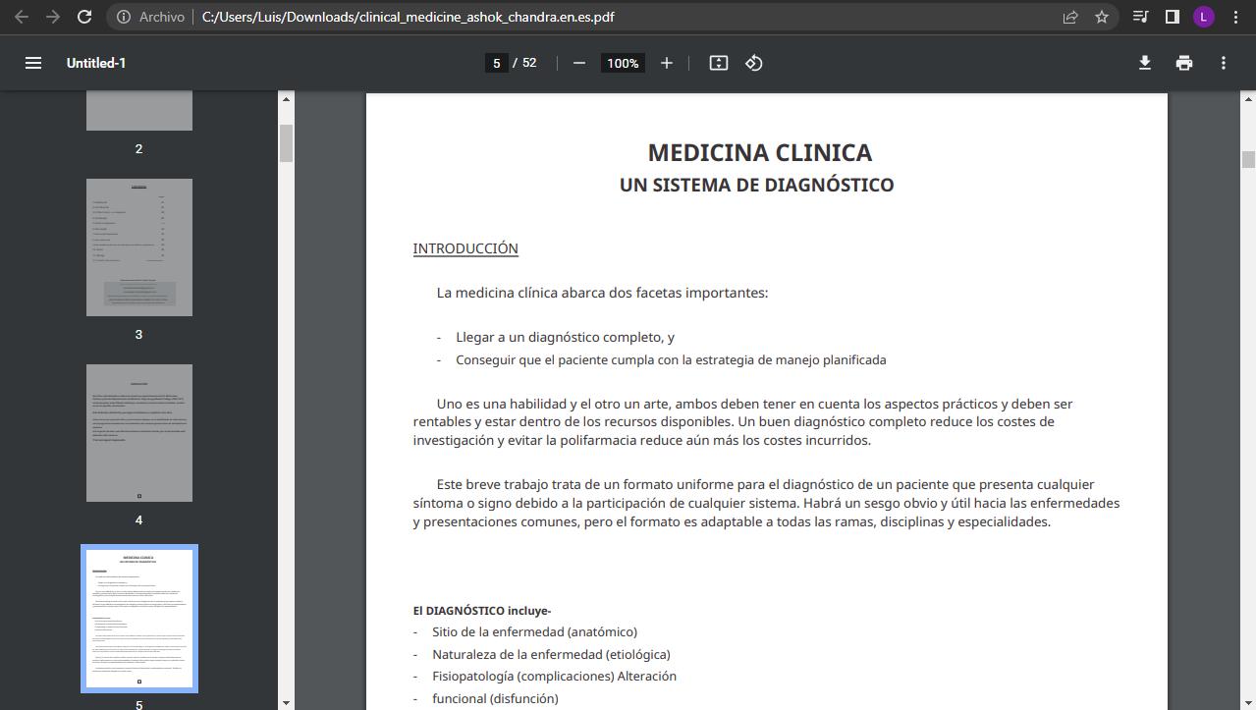Open the purple L profile avatar

pos(1203,17)
